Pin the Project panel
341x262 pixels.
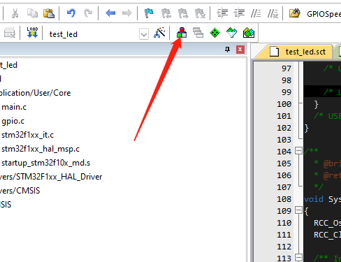[228, 50]
